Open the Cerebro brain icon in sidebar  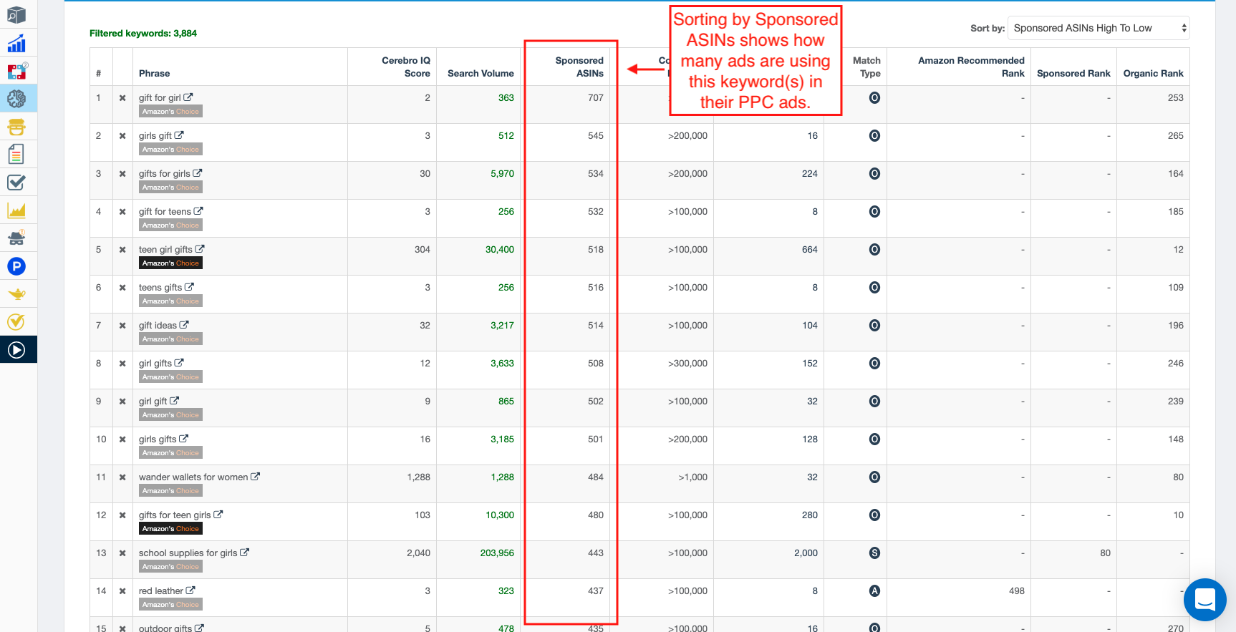pos(16,99)
